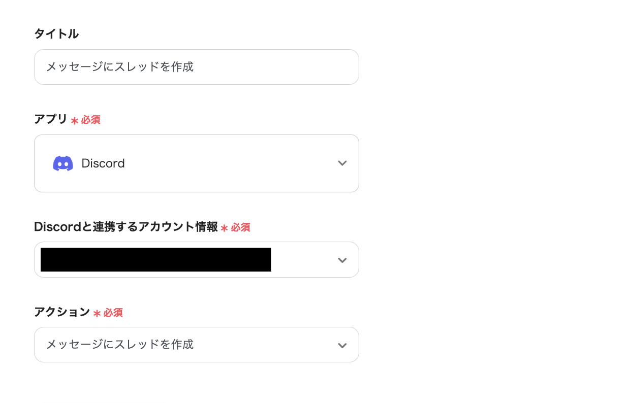This screenshot has width=635, height=403.
Task: Click the blacked-out account name
Action: pyautogui.click(x=155, y=260)
